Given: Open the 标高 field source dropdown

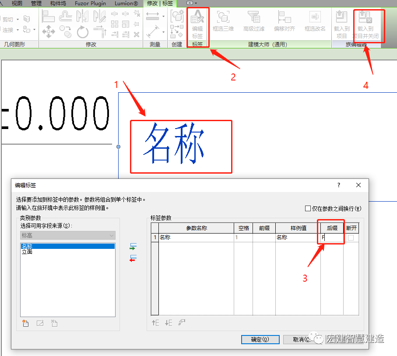Looking at the screenshot, I should pyautogui.click(x=68, y=236).
